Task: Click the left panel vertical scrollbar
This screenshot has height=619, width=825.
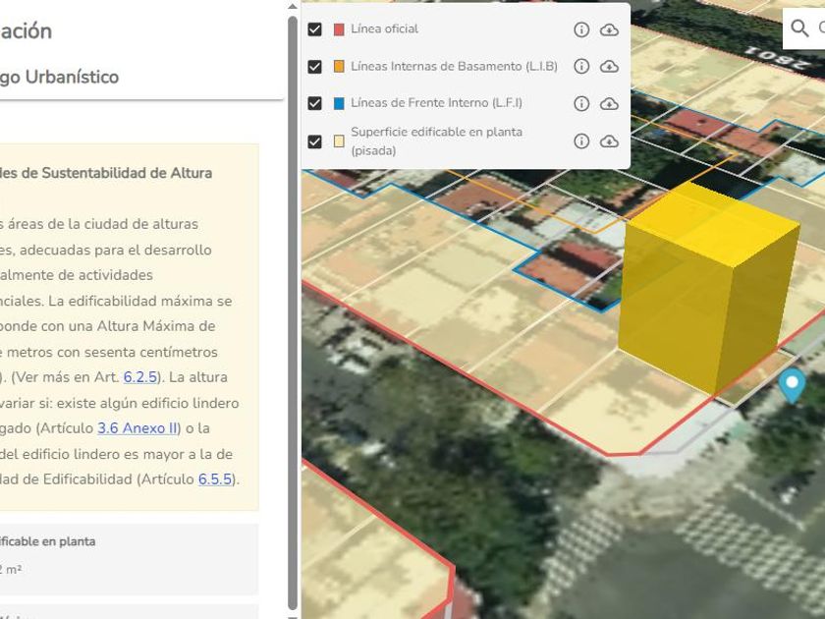Action: pos(292,295)
